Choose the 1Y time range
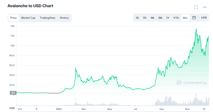Viewport: 213px width, 112px height. click(x=168, y=18)
